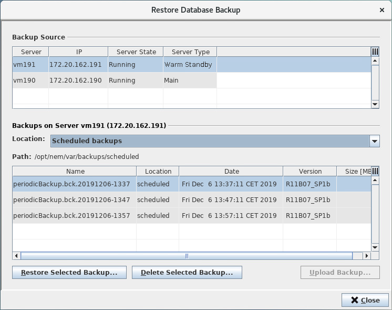Click the horizontal scrollbar thumb in backups table
Screen dimensions: 392x310
click(186, 256)
